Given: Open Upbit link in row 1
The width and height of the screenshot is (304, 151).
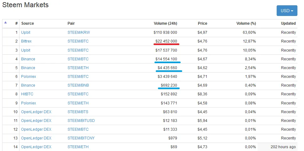Looking at the screenshot, I should point(25,33).
